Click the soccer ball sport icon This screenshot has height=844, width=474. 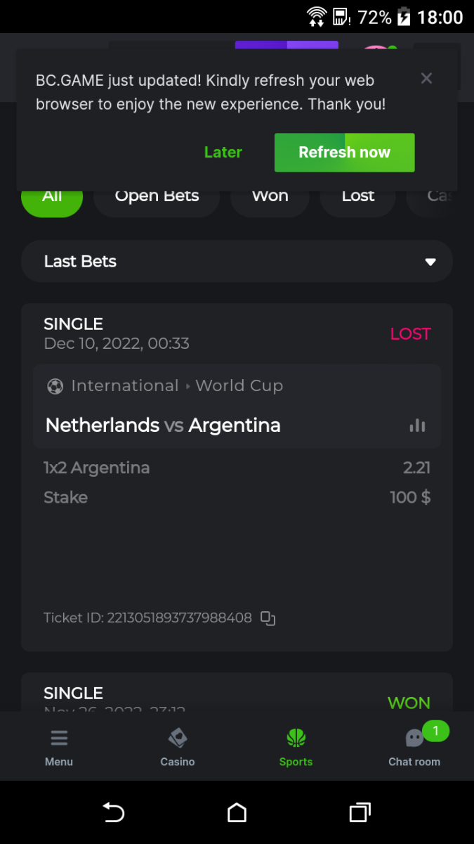pyautogui.click(x=55, y=386)
